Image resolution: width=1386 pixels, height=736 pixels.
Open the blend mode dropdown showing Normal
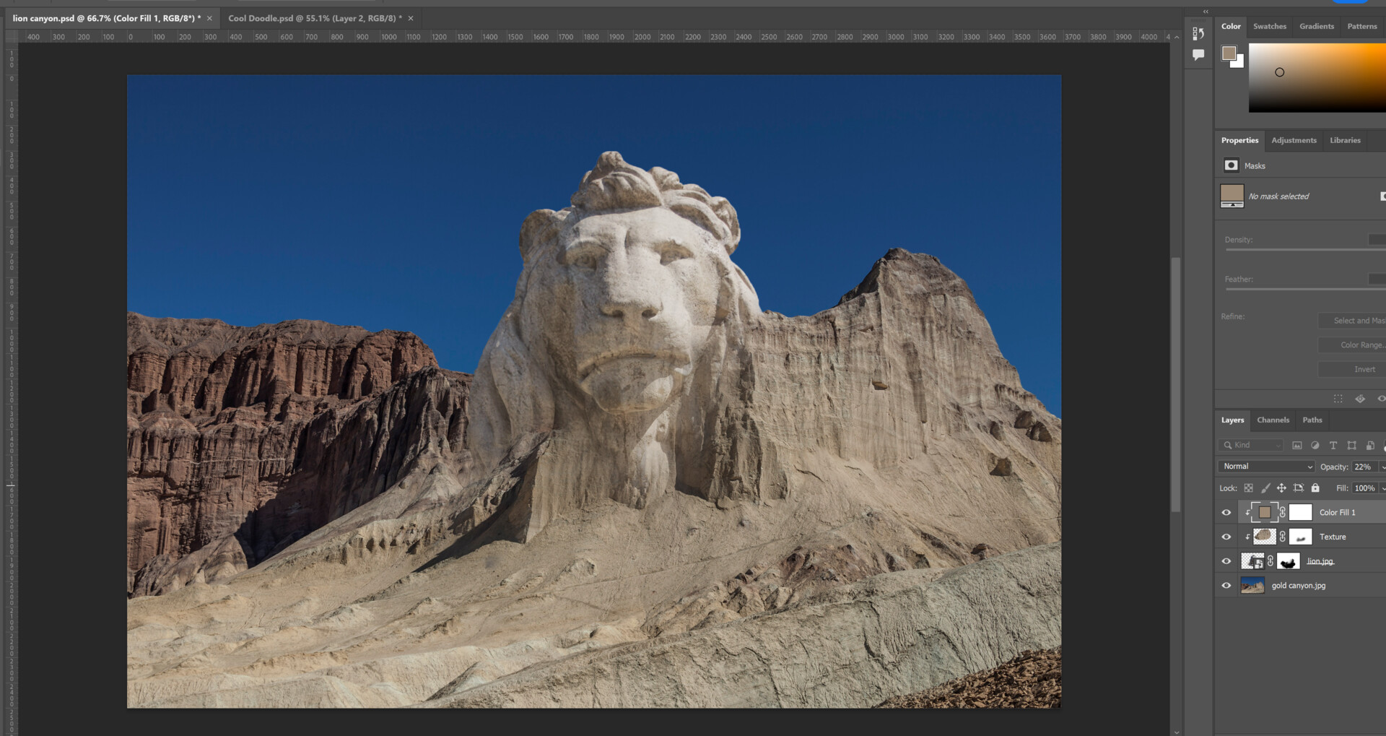tap(1265, 467)
